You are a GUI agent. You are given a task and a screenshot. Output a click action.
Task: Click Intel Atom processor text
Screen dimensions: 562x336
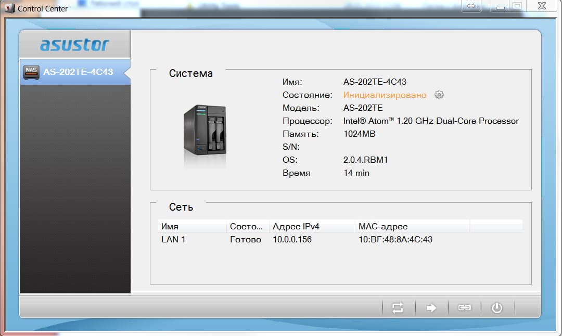431,121
